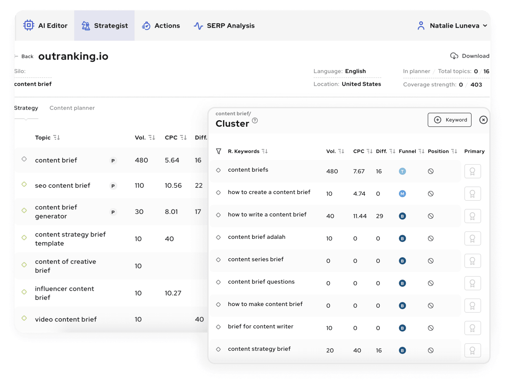Viewport: 512px width, 387px height.
Task: Switch to the Content planner tab
Action: pyautogui.click(x=72, y=108)
